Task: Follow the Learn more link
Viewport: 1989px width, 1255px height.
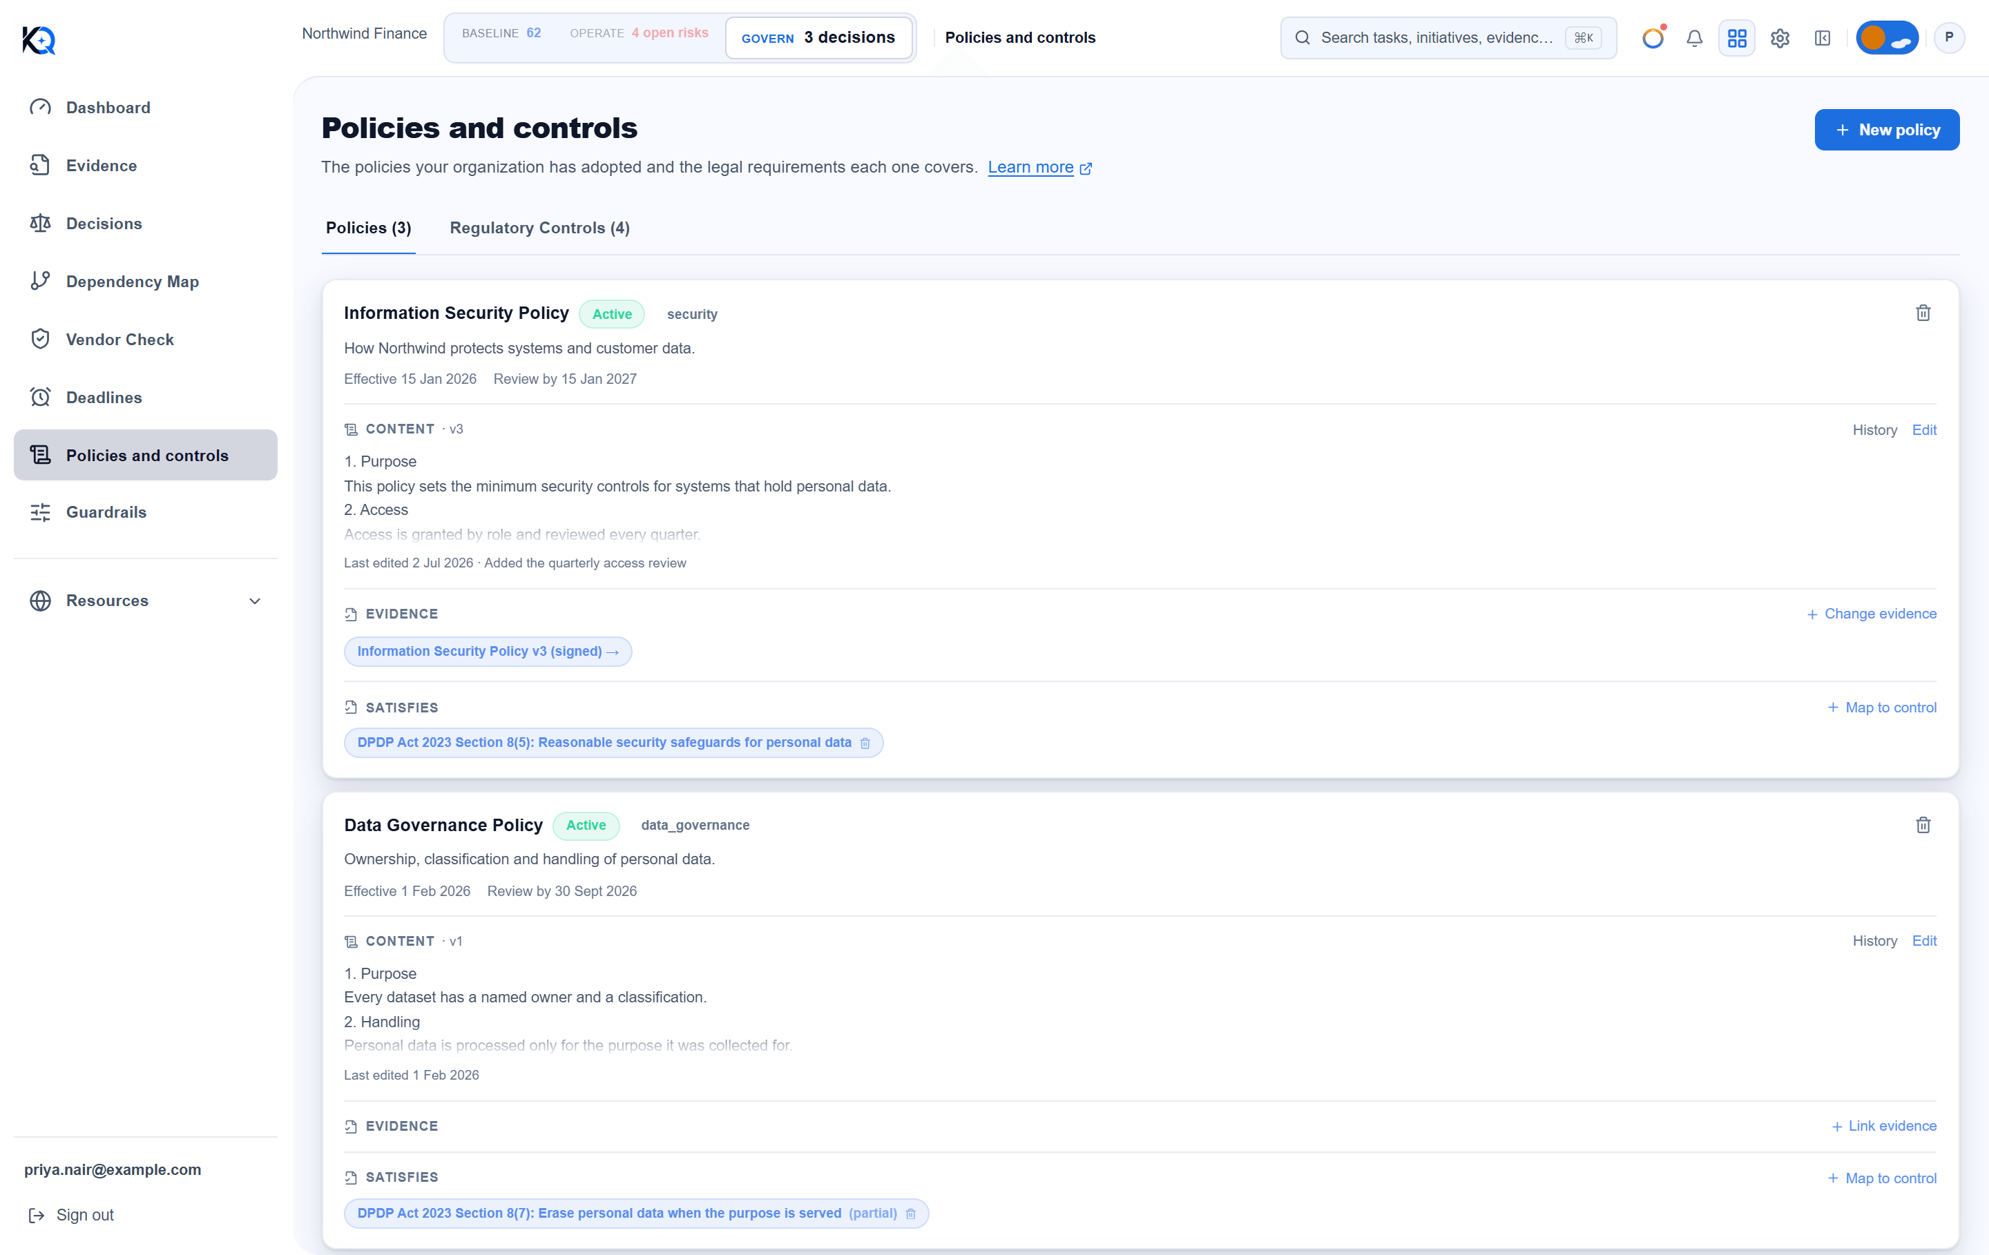Action: [1039, 168]
